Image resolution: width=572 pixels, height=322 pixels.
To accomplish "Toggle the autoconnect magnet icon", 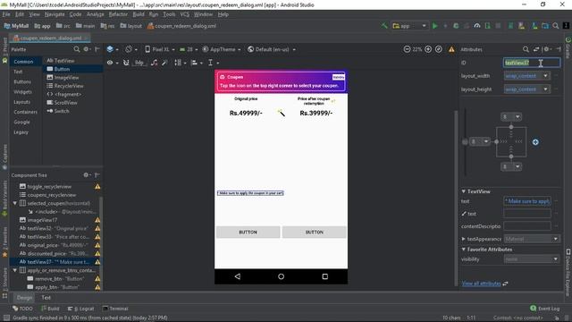I will click(126, 63).
